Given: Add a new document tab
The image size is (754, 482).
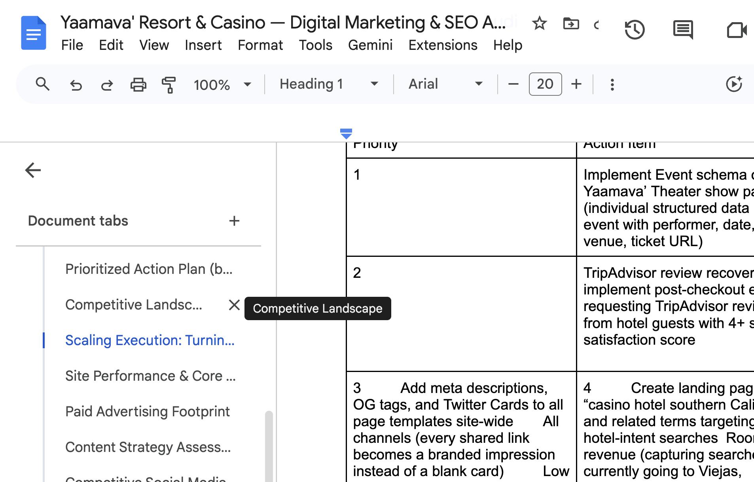Looking at the screenshot, I should coord(234,221).
